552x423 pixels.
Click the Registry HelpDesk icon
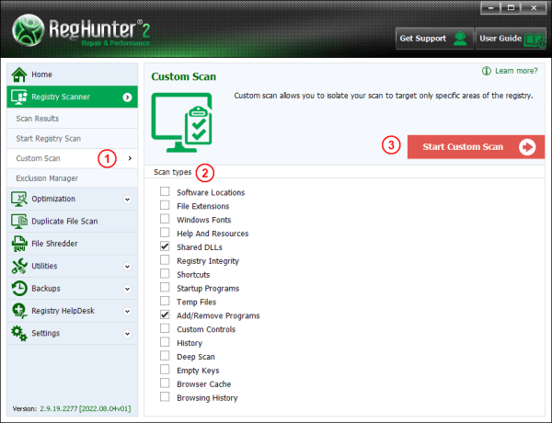(18, 311)
